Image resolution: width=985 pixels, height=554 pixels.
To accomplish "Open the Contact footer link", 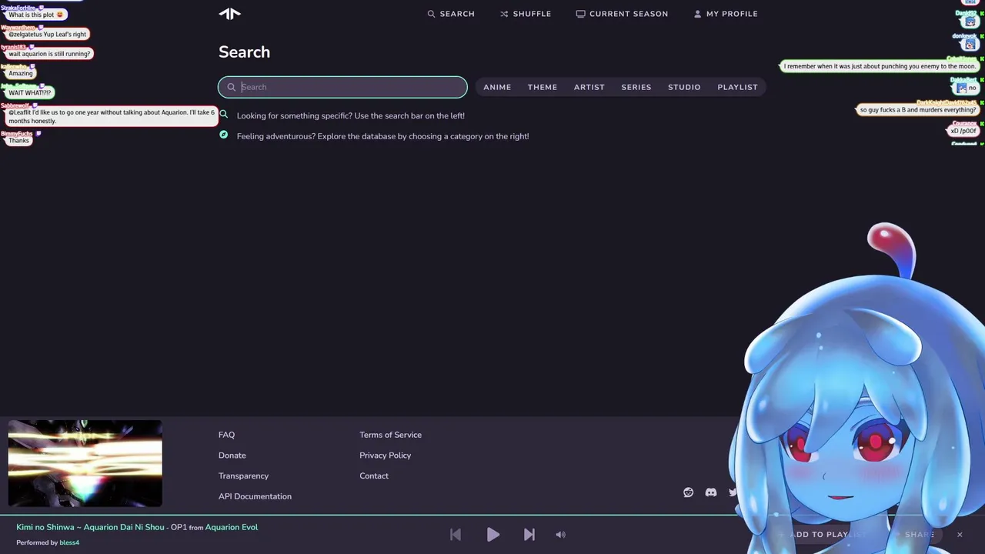I will 374,476.
